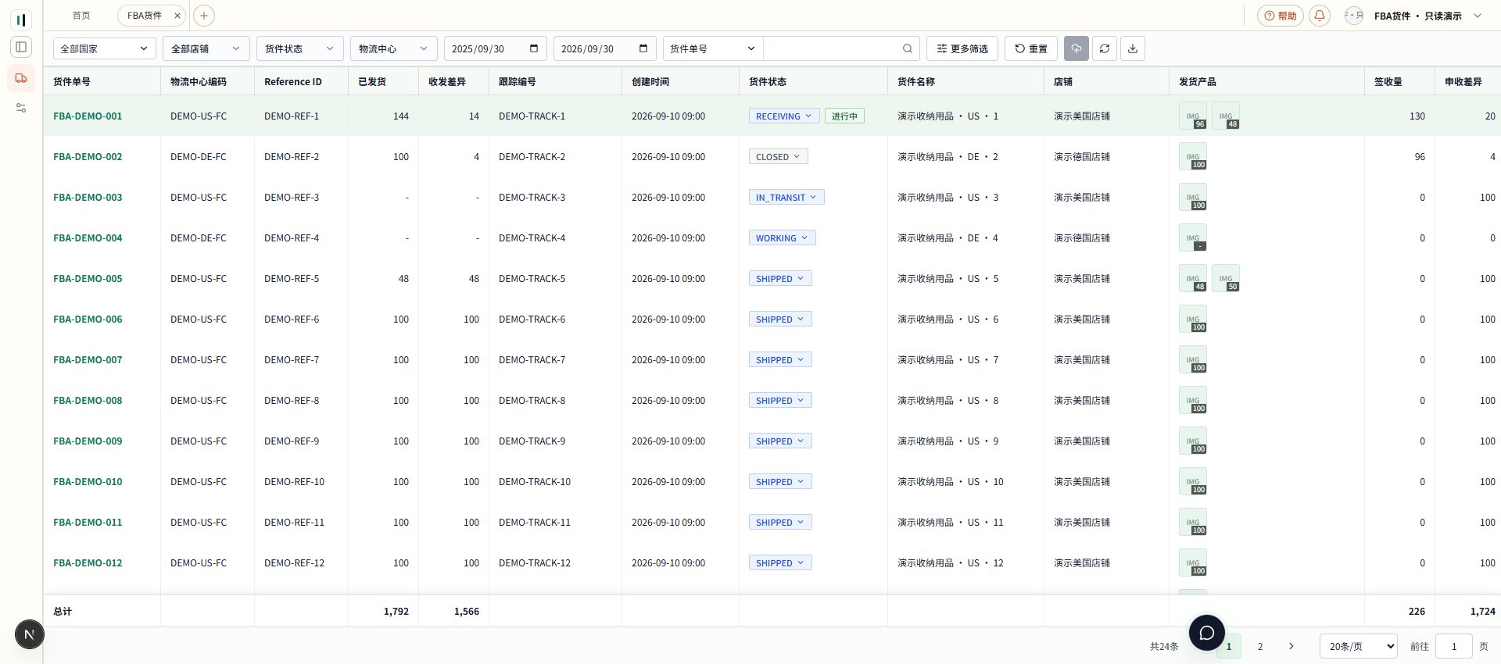Viewport: 1501px width, 664px height.
Task: Open calendar picker for start date 2025/09/30
Action: click(x=534, y=48)
